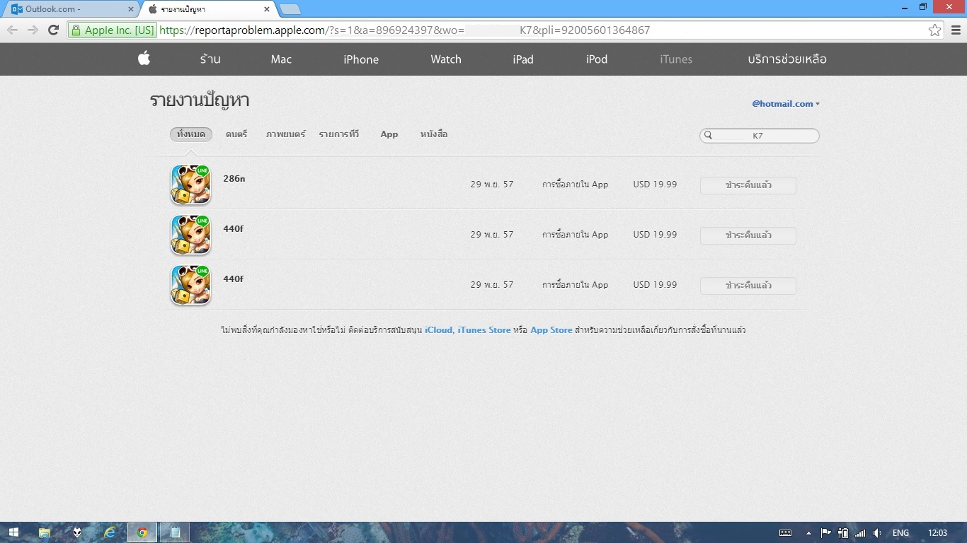Open Mac in Apple navigation
The width and height of the screenshot is (967, 543).
281,59
